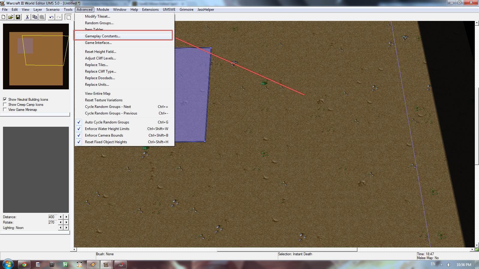The width and height of the screenshot is (479, 269).
Task: Select Reset Height Field entry
Action: pyautogui.click(x=124, y=52)
